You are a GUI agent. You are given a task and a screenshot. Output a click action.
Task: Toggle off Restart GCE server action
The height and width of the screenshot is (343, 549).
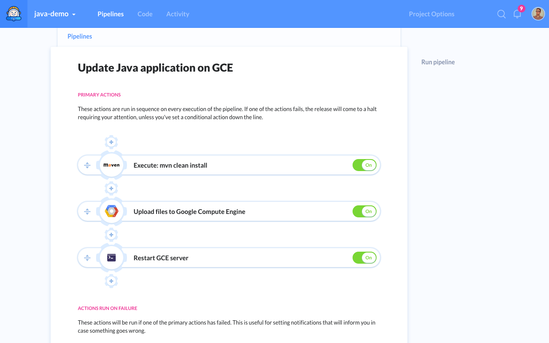click(365, 258)
